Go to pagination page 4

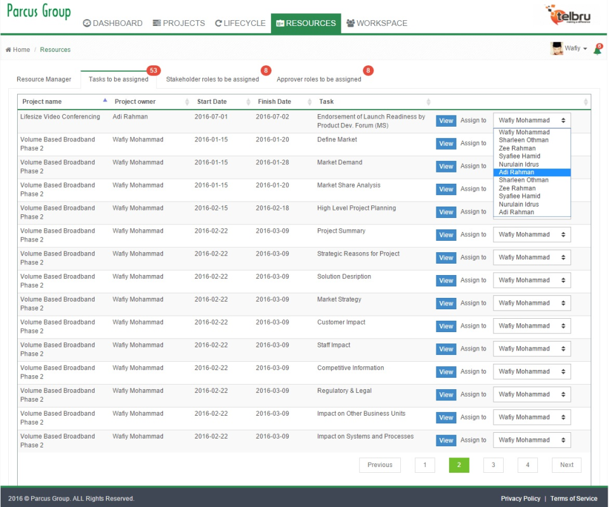(527, 465)
